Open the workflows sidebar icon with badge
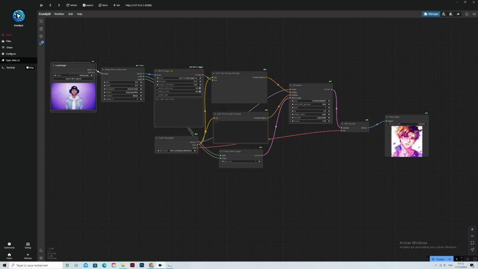478x269 pixels. pos(41,43)
